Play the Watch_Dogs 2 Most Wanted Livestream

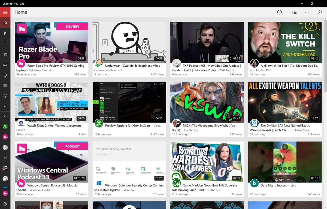tap(52, 102)
